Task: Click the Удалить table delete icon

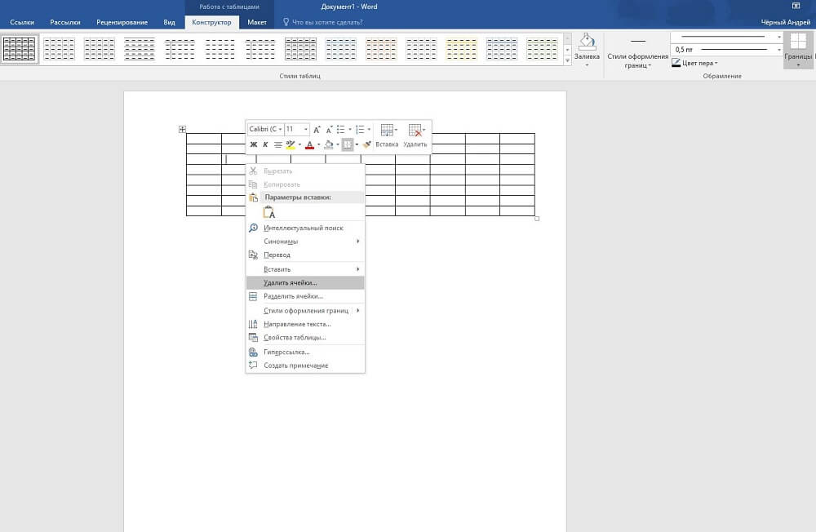Action: [415, 131]
